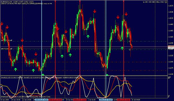Select the 2008.06.25 04:00 blue date marker
The image size is (174, 101).
(42, 100)
